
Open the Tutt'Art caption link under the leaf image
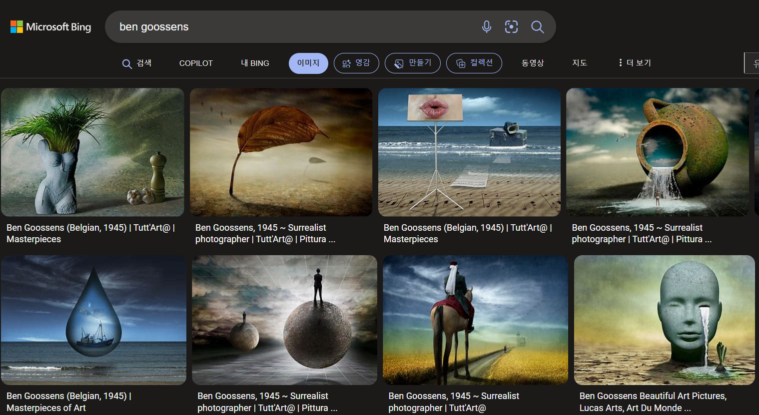point(265,233)
